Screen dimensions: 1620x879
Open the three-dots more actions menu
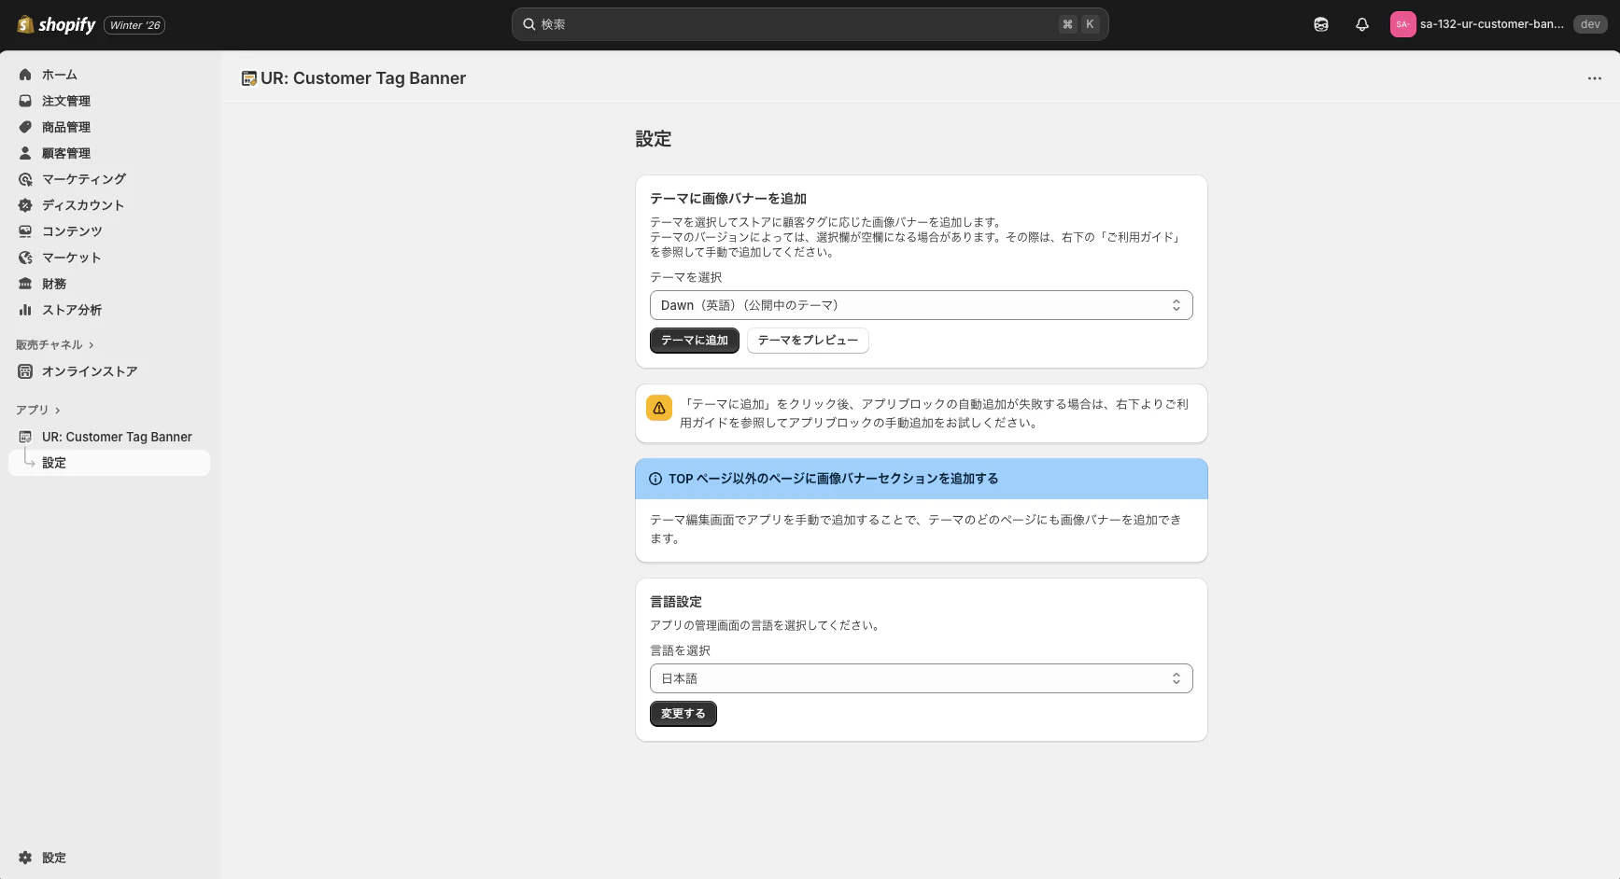coord(1595,78)
